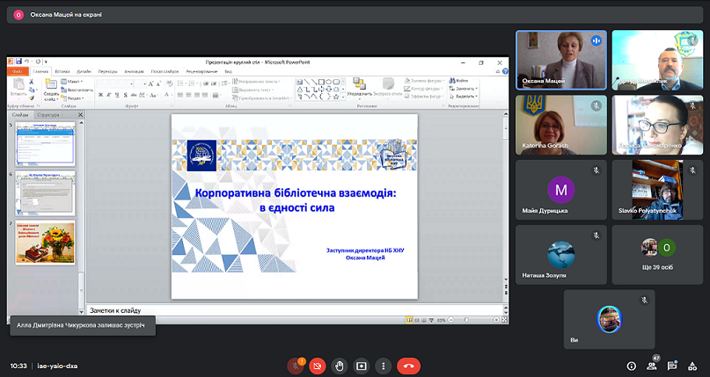Image resolution: width=710 pixels, height=377 pixels.
Task: Open the 'Ще 39 осіб' tile
Action: pyautogui.click(x=657, y=255)
